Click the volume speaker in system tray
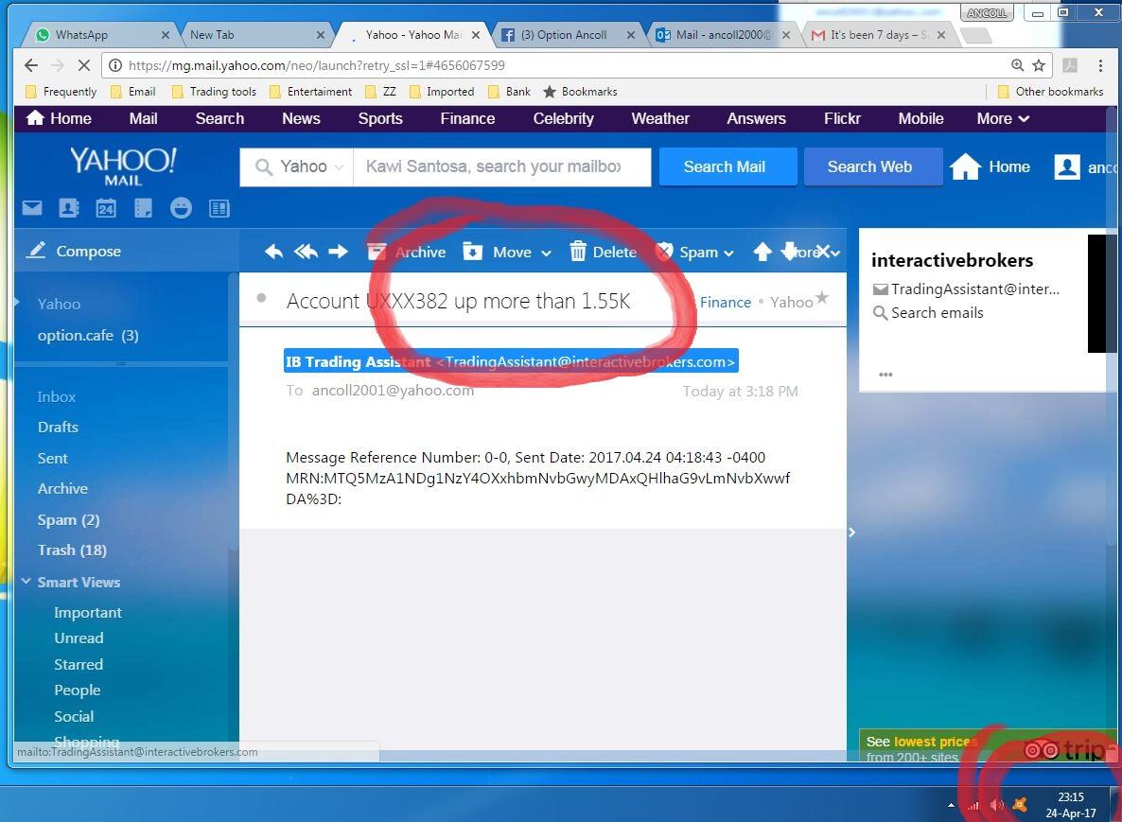This screenshot has width=1122, height=822. click(x=996, y=805)
